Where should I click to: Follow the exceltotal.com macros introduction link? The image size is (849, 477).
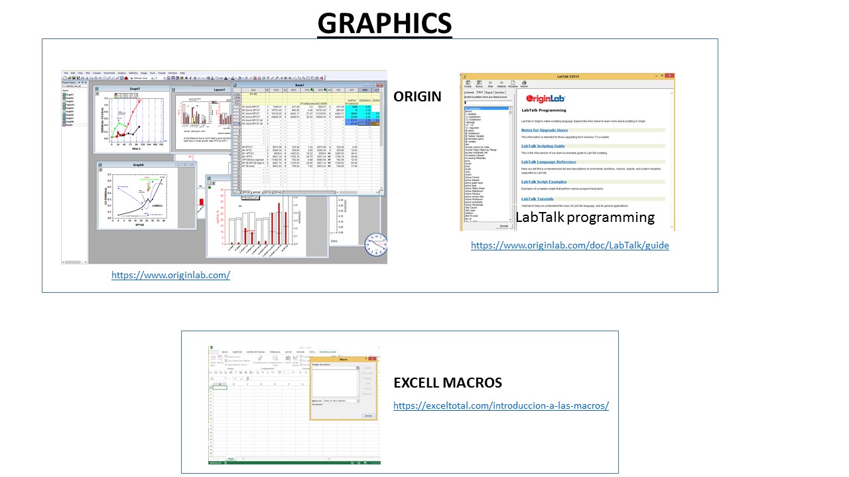click(x=501, y=405)
